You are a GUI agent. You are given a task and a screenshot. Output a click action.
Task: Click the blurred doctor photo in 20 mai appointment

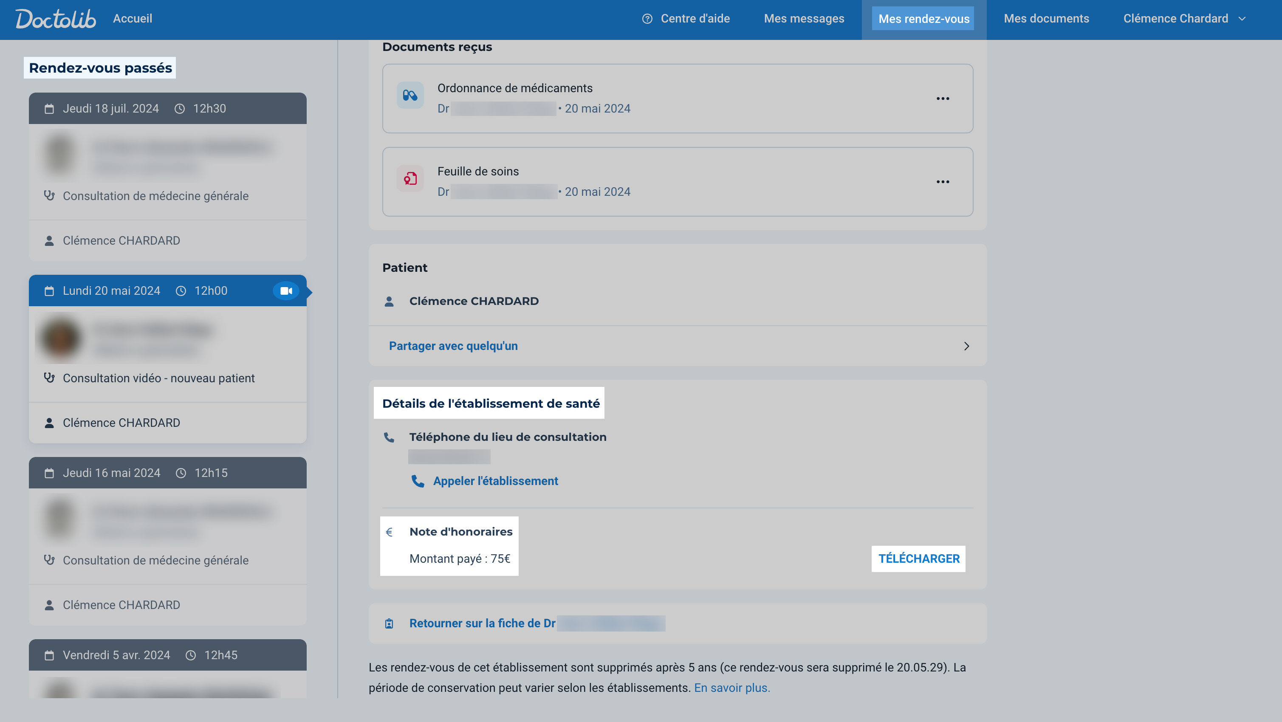tap(60, 338)
